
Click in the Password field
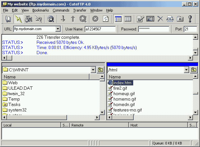(154, 29)
